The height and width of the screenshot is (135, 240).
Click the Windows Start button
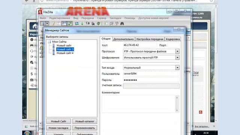coord(27,133)
